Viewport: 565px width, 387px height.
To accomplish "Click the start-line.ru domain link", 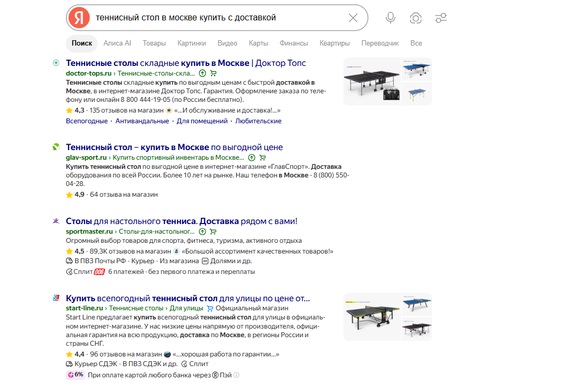I will (x=85, y=308).
